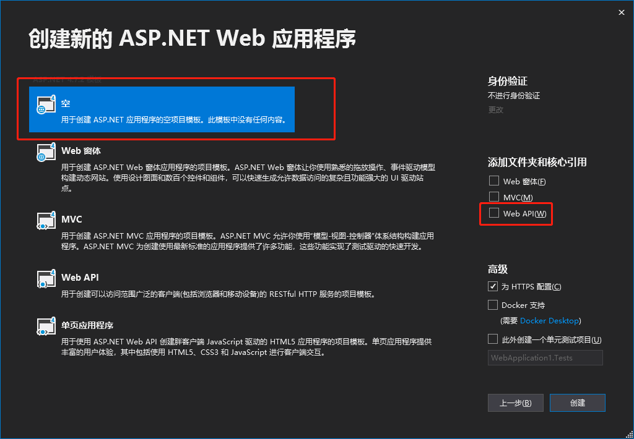634x439 pixels.
Task: Go back with 上一步(B) button
Action: pyautogui.click(x=516, y=403)
